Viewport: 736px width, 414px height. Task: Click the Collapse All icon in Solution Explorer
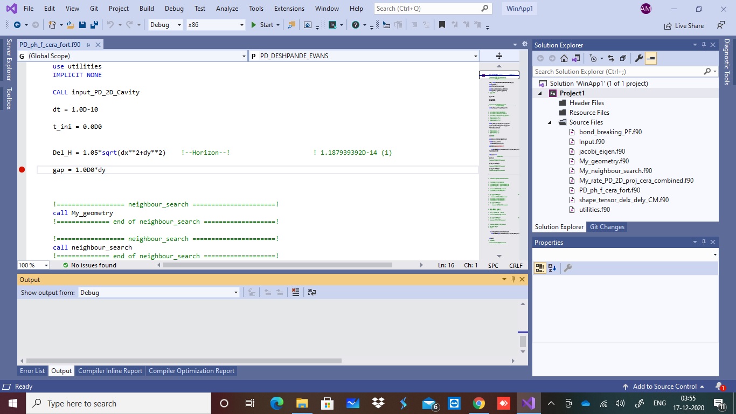click(x=623, y=58)
